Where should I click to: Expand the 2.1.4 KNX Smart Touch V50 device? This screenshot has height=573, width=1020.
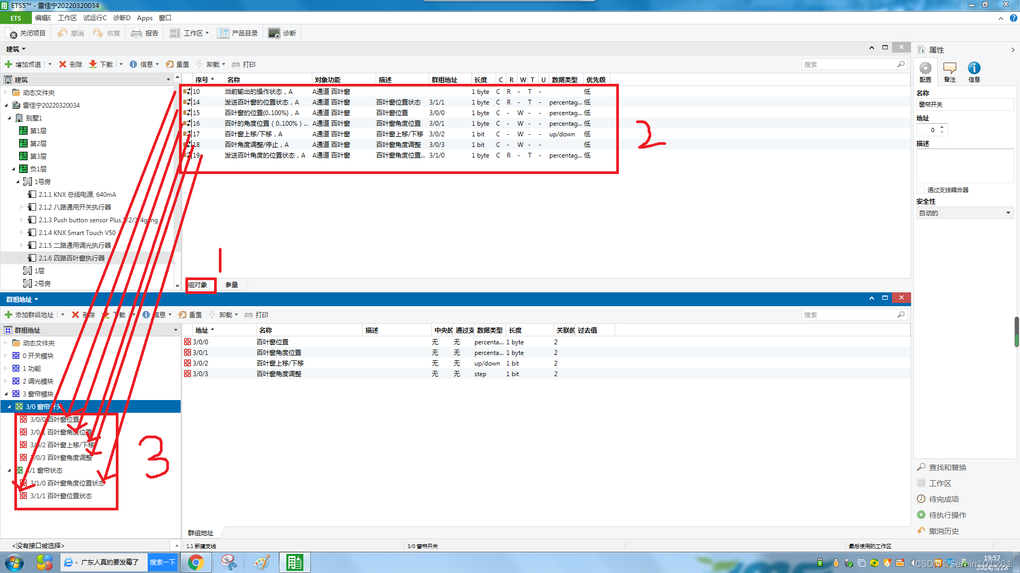22,233
